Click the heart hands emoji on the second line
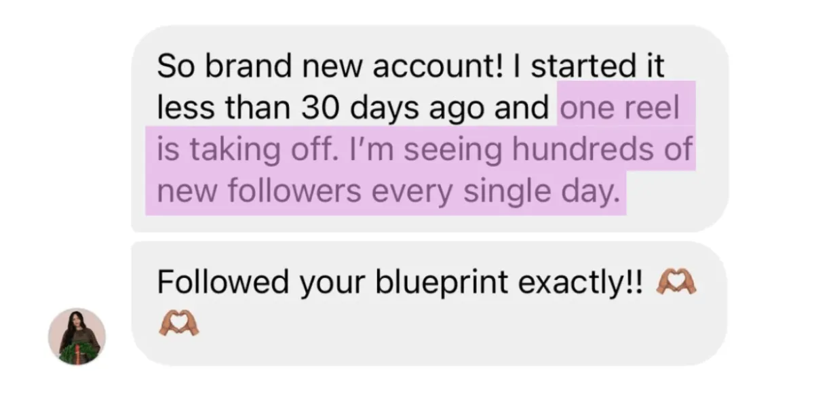The width and height of the screenshot is (814, 409). tap(177, 325)
